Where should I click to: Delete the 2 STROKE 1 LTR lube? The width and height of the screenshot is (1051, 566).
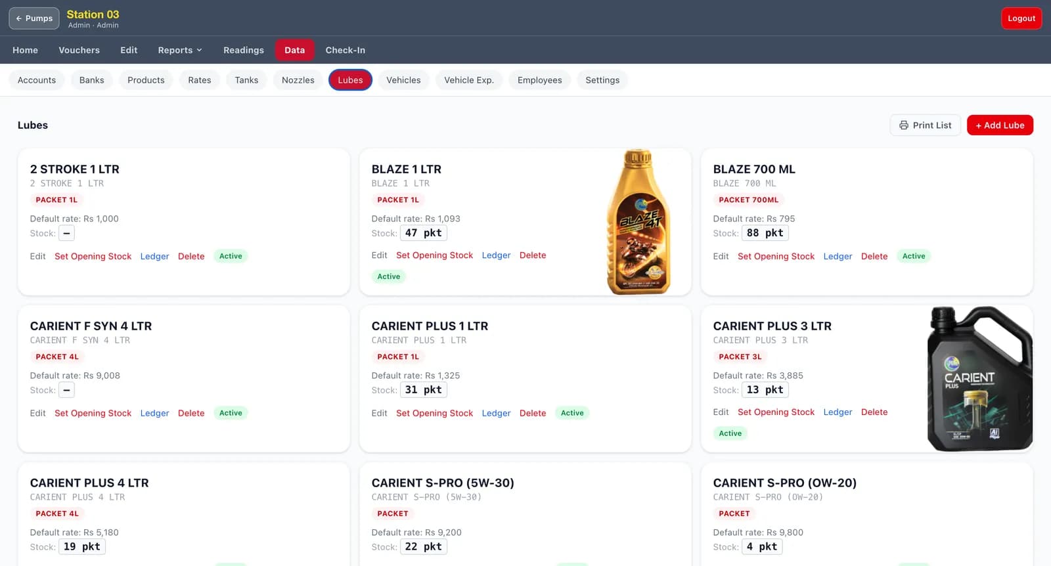click(x=191, y=256)
